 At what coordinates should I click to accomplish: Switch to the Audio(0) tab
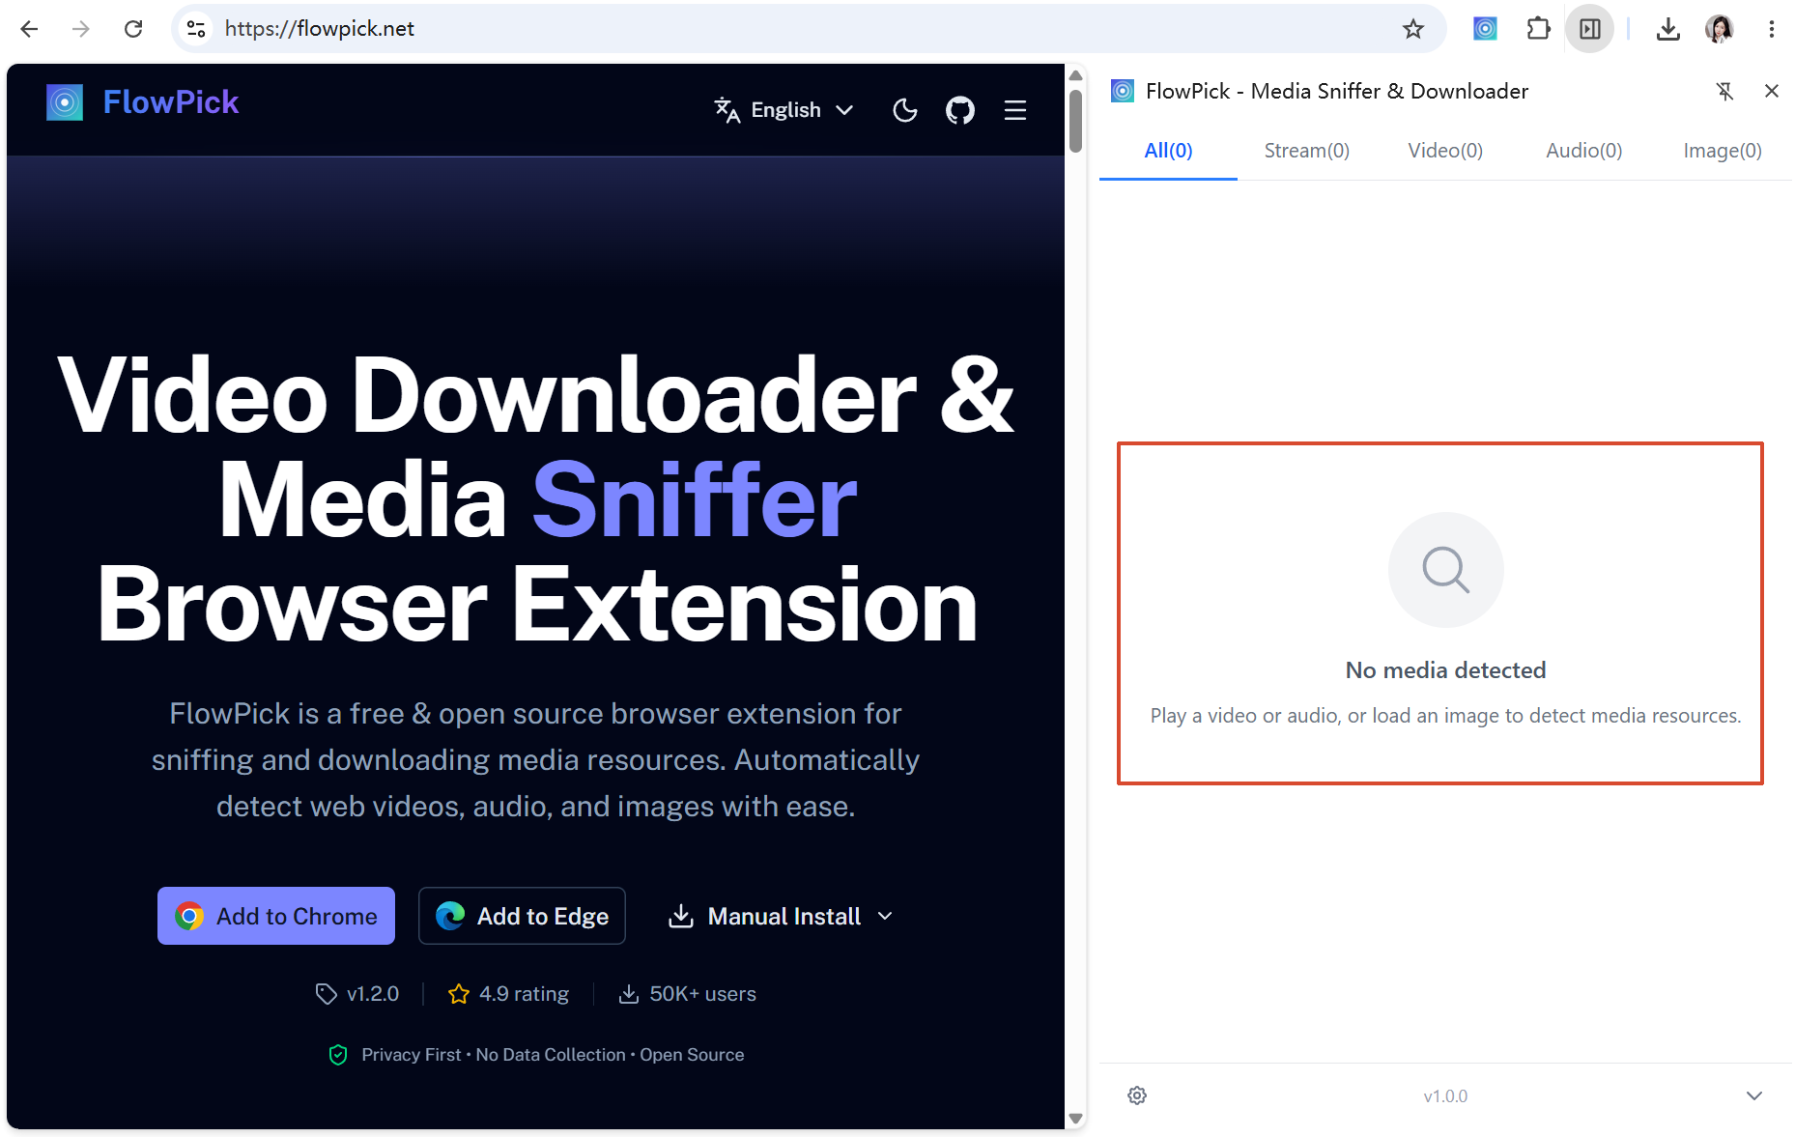coord(1584,151)
